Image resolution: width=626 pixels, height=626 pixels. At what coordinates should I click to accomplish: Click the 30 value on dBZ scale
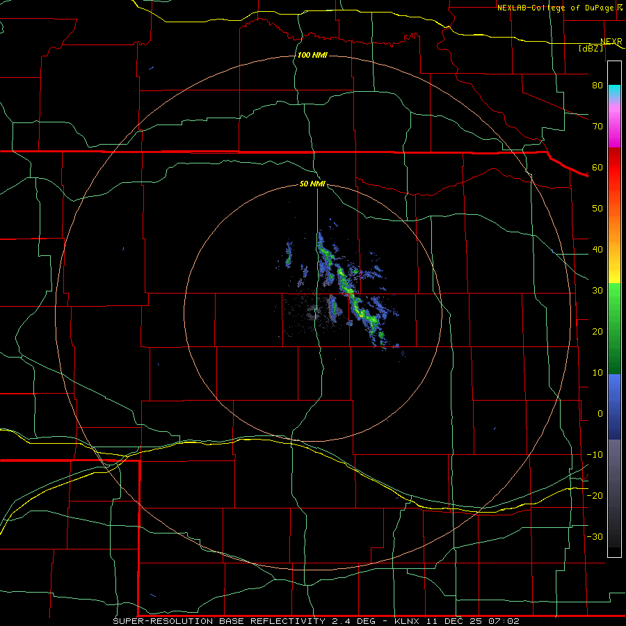pos(597,290)
